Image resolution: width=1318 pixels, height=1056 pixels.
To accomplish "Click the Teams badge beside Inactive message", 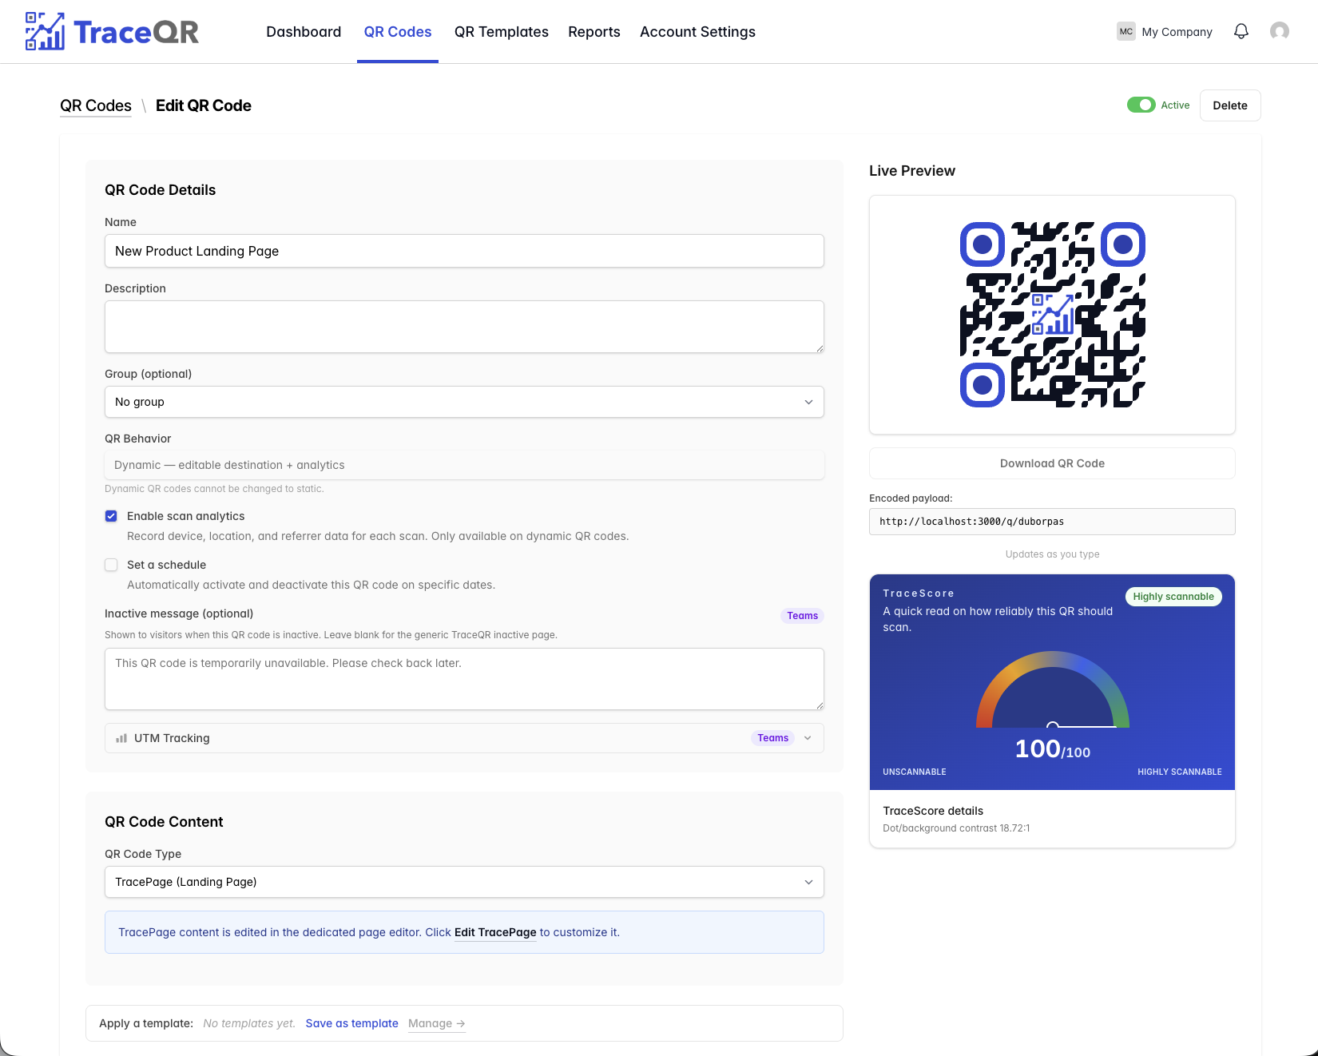I will 802,616.
